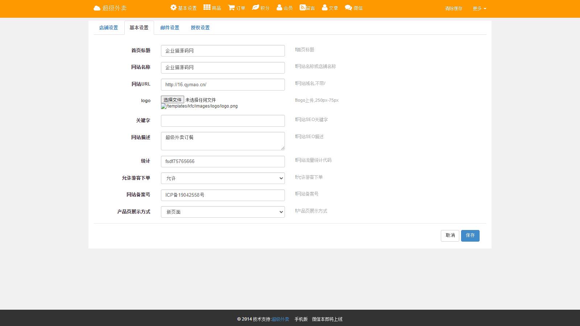The height and width of the screenshot is (326, 580).
Task: Select the 会员 user icon
Action: click(x=279, y=8)
